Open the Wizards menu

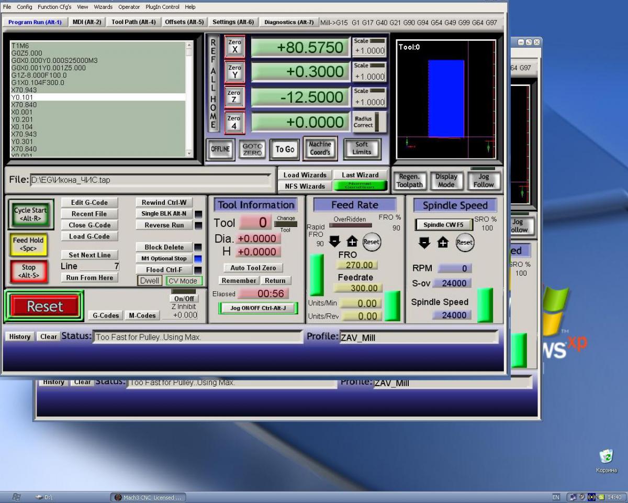click(103, 7)
